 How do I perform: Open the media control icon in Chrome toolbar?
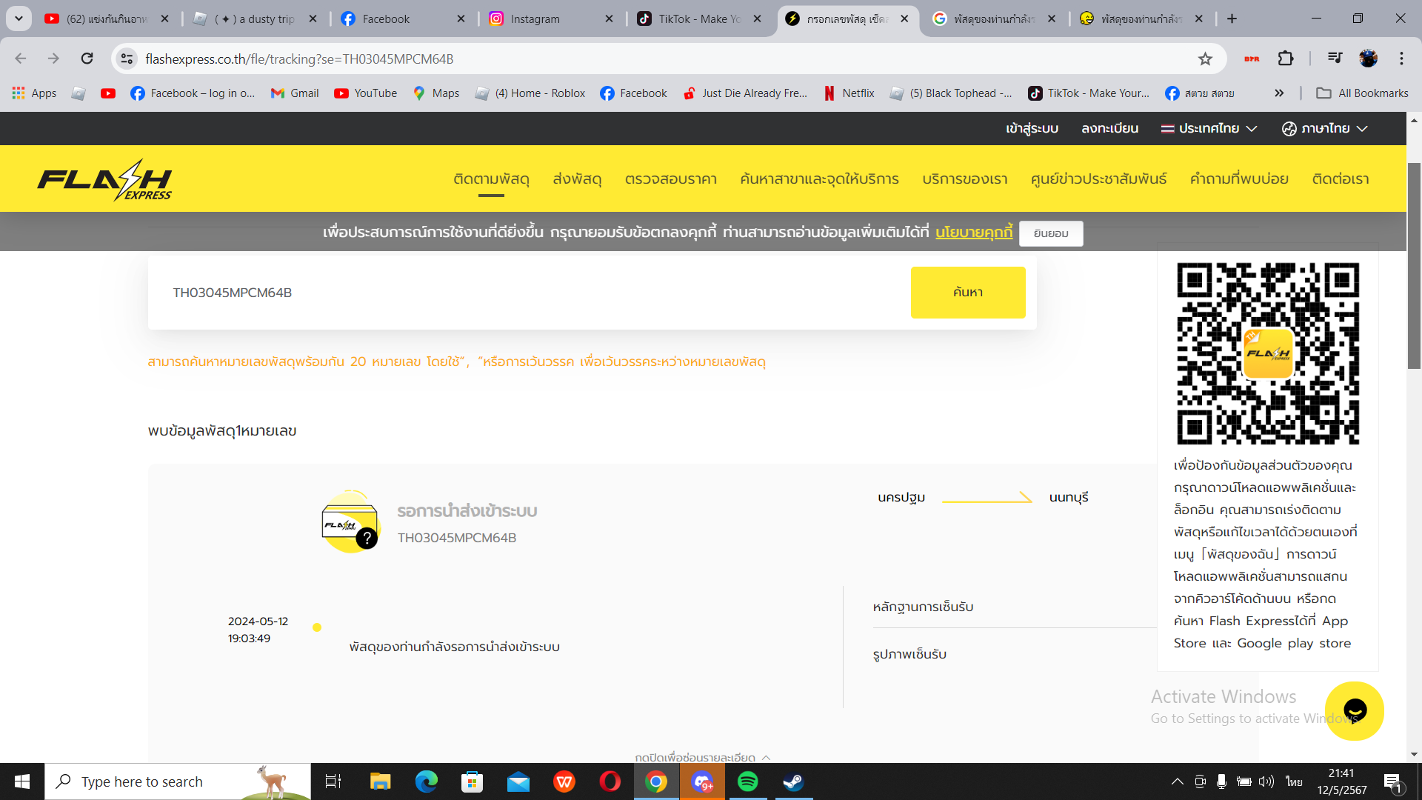(1335, 59)
